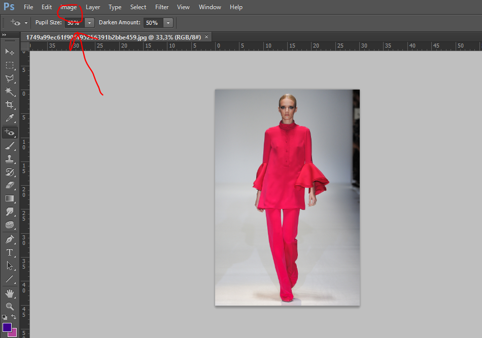Open the Layer menu
Image resolution: width=482 pixels, height=338 pixels.
(x=93, y=7)
